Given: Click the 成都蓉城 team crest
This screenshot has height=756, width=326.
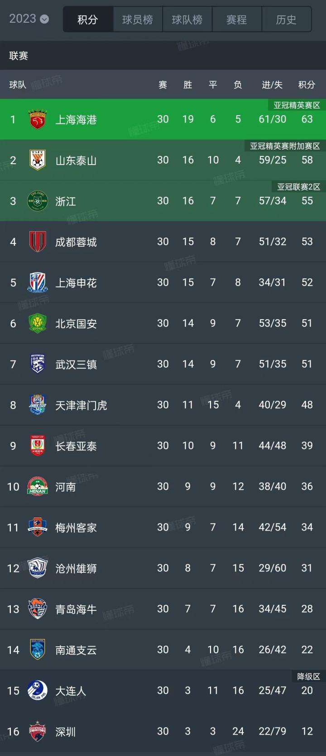Looking at the screenshot, I should (x=38, y=242).
